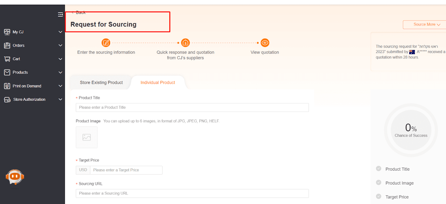Click the Orders list icon
Screen dimensions: 446x204
(x=7, y=45)
